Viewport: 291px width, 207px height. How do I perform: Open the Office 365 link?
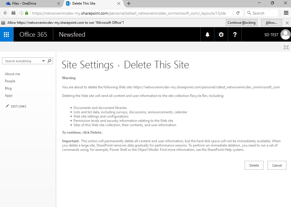pos(33,34)
